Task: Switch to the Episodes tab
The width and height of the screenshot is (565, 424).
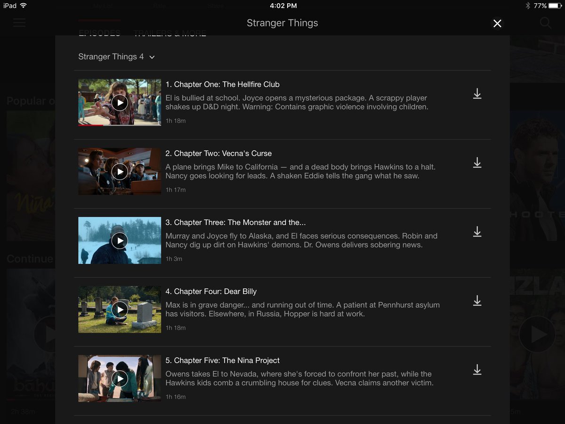Action: pos(99,33)
